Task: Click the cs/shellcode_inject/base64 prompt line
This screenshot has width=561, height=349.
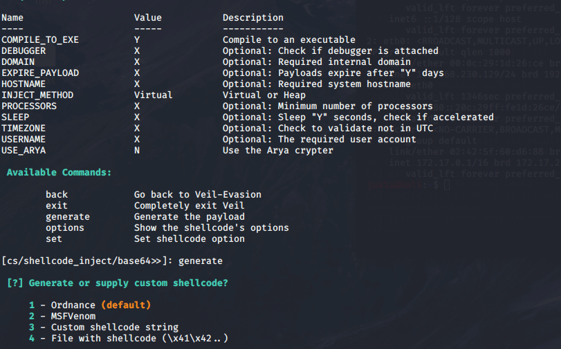Action: [x=112, y=261]
